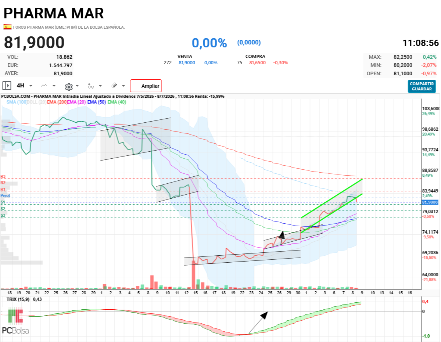Screen dimensions: 441x342
Task: Toggle the BOLL (20) indicator legend
Action: click(x=36, y=102)
